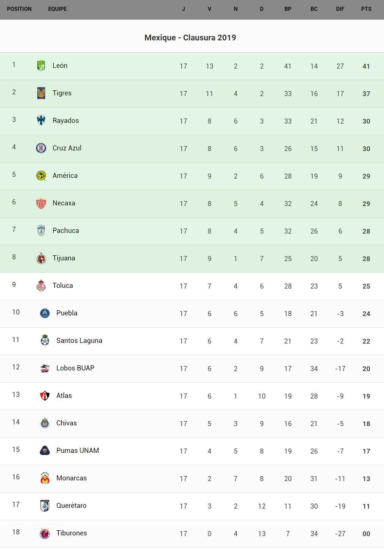
Task: Select the Lobos BUAP team name
Action: (x=75, y=368)
